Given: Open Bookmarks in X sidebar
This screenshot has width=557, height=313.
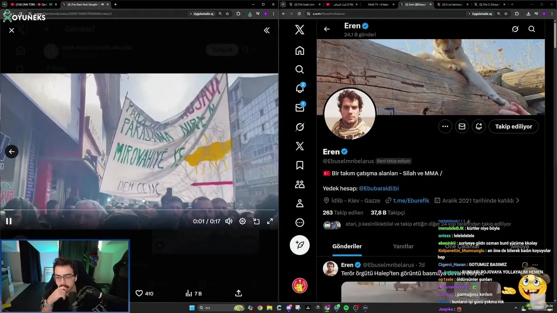Looking at the screenshot, I should coord(300,165).
